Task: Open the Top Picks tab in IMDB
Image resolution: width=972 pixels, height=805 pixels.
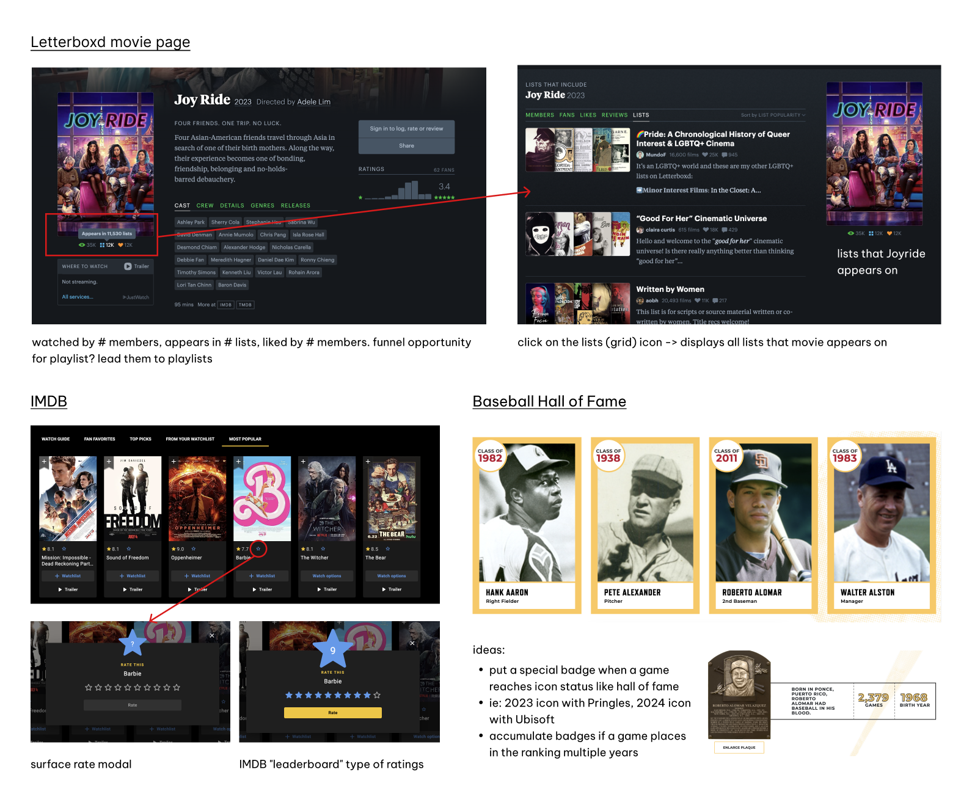Action: pos(141,439)
